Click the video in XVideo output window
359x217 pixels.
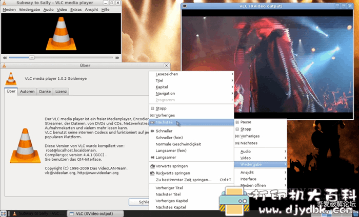click(x=267, y=64)
